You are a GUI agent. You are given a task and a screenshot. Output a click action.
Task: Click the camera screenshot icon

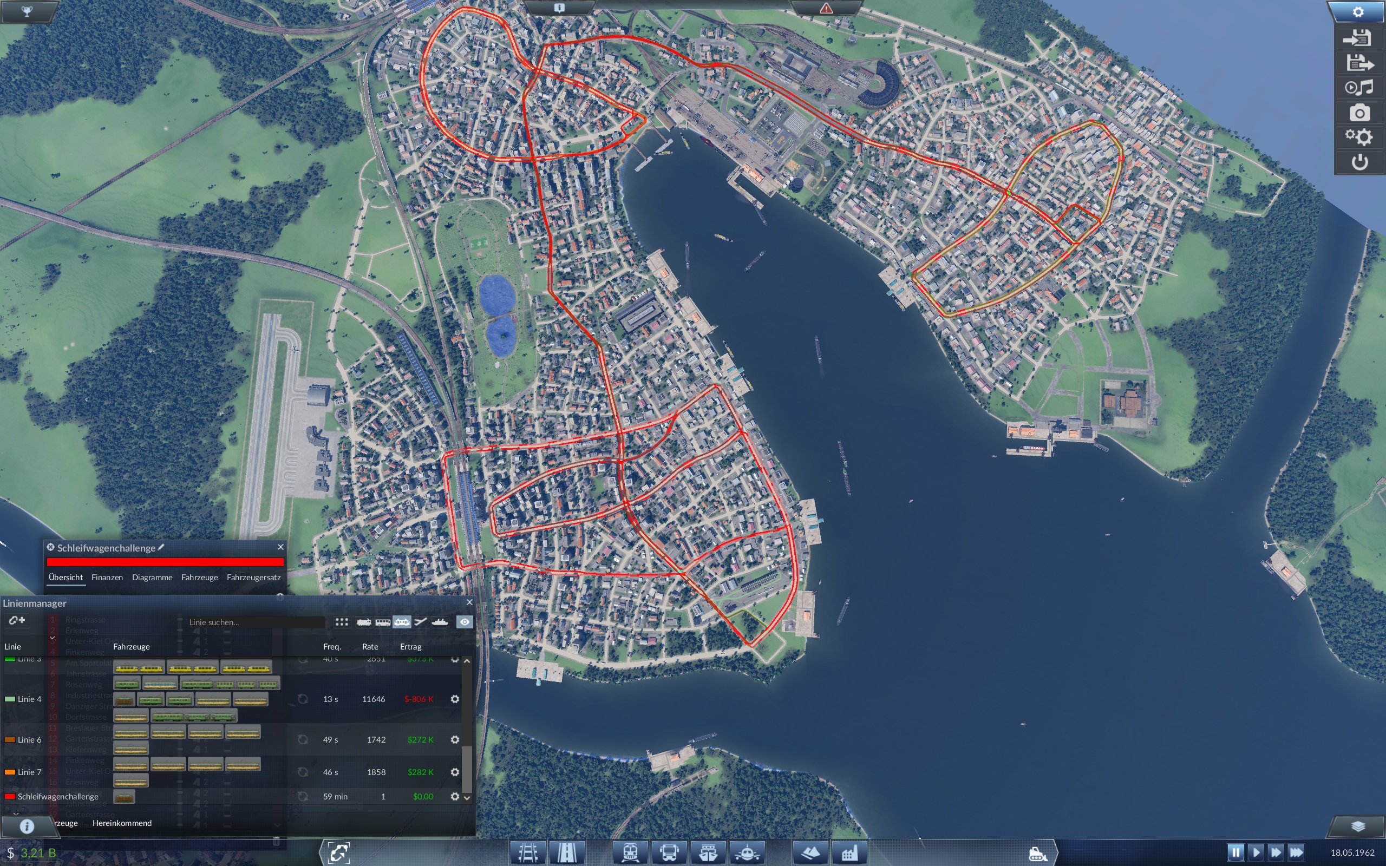(x=1359, y=112)
